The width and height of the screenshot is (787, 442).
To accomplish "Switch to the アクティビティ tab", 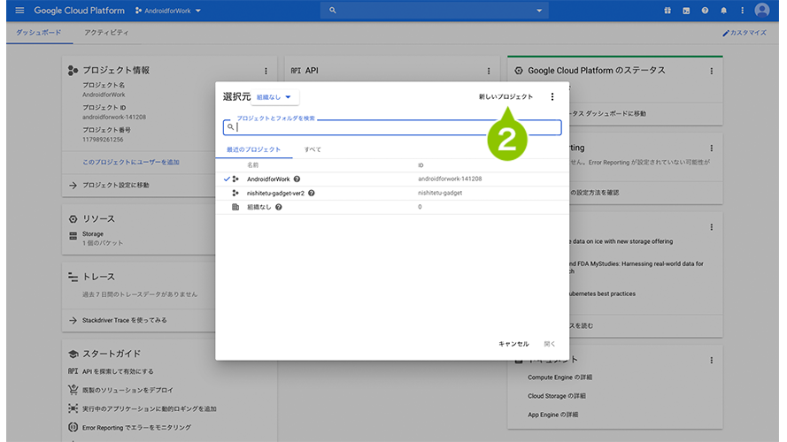I will [x=106, y=33].
